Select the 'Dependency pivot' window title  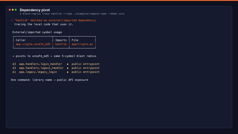point(35,10)
